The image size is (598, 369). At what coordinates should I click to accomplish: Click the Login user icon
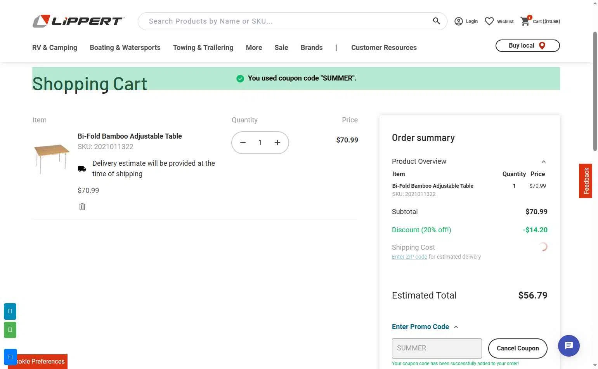click(459, 21)
